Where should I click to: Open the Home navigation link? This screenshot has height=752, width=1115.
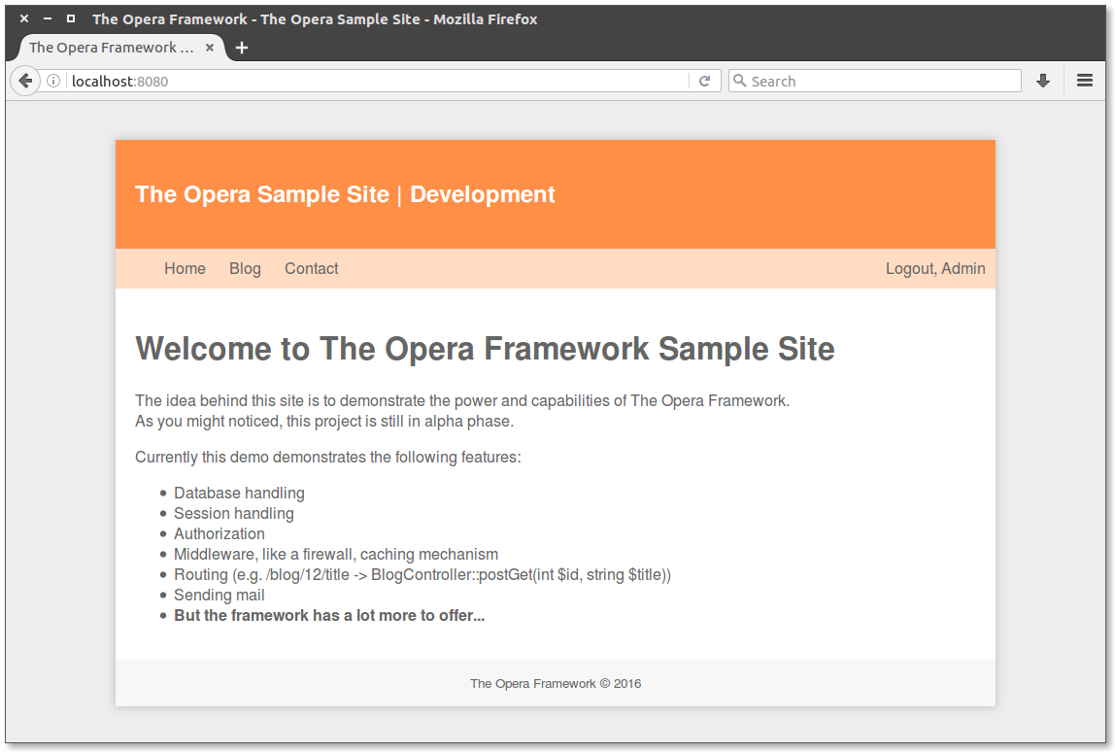pos(185,269)
